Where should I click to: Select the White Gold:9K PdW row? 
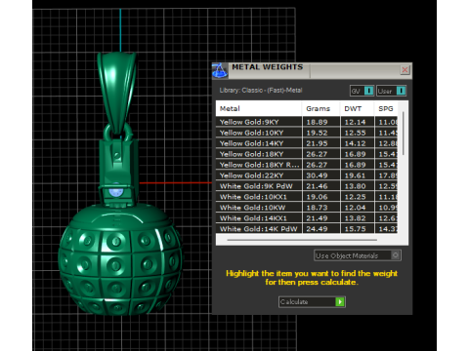pyautogui.click(x=307, y=186)
